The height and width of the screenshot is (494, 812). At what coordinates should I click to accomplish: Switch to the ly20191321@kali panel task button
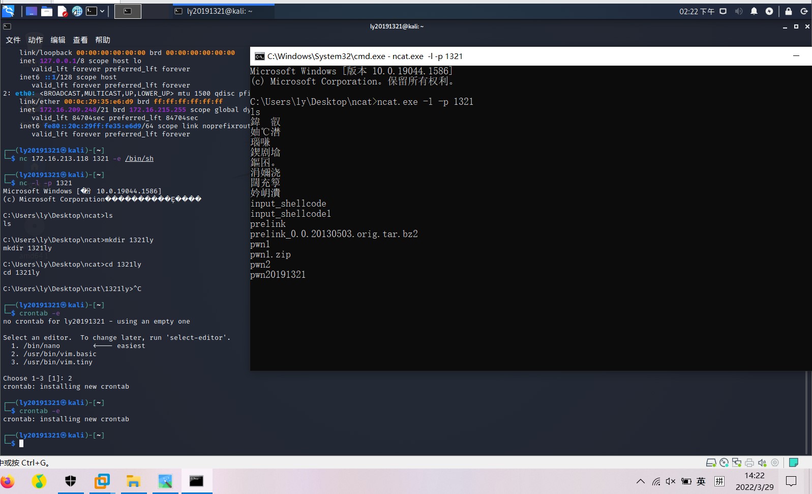(x=223, y=11)
